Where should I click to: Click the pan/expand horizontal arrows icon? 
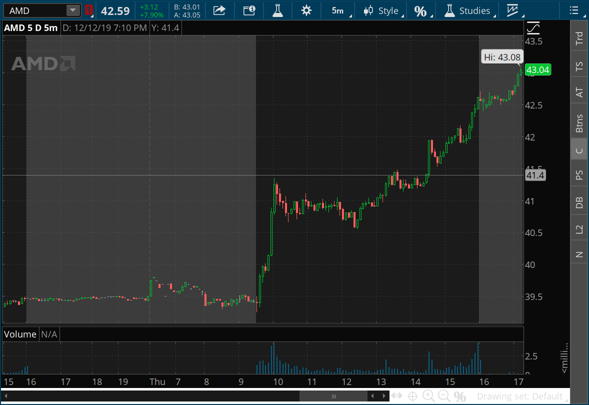tap(396, 396)
